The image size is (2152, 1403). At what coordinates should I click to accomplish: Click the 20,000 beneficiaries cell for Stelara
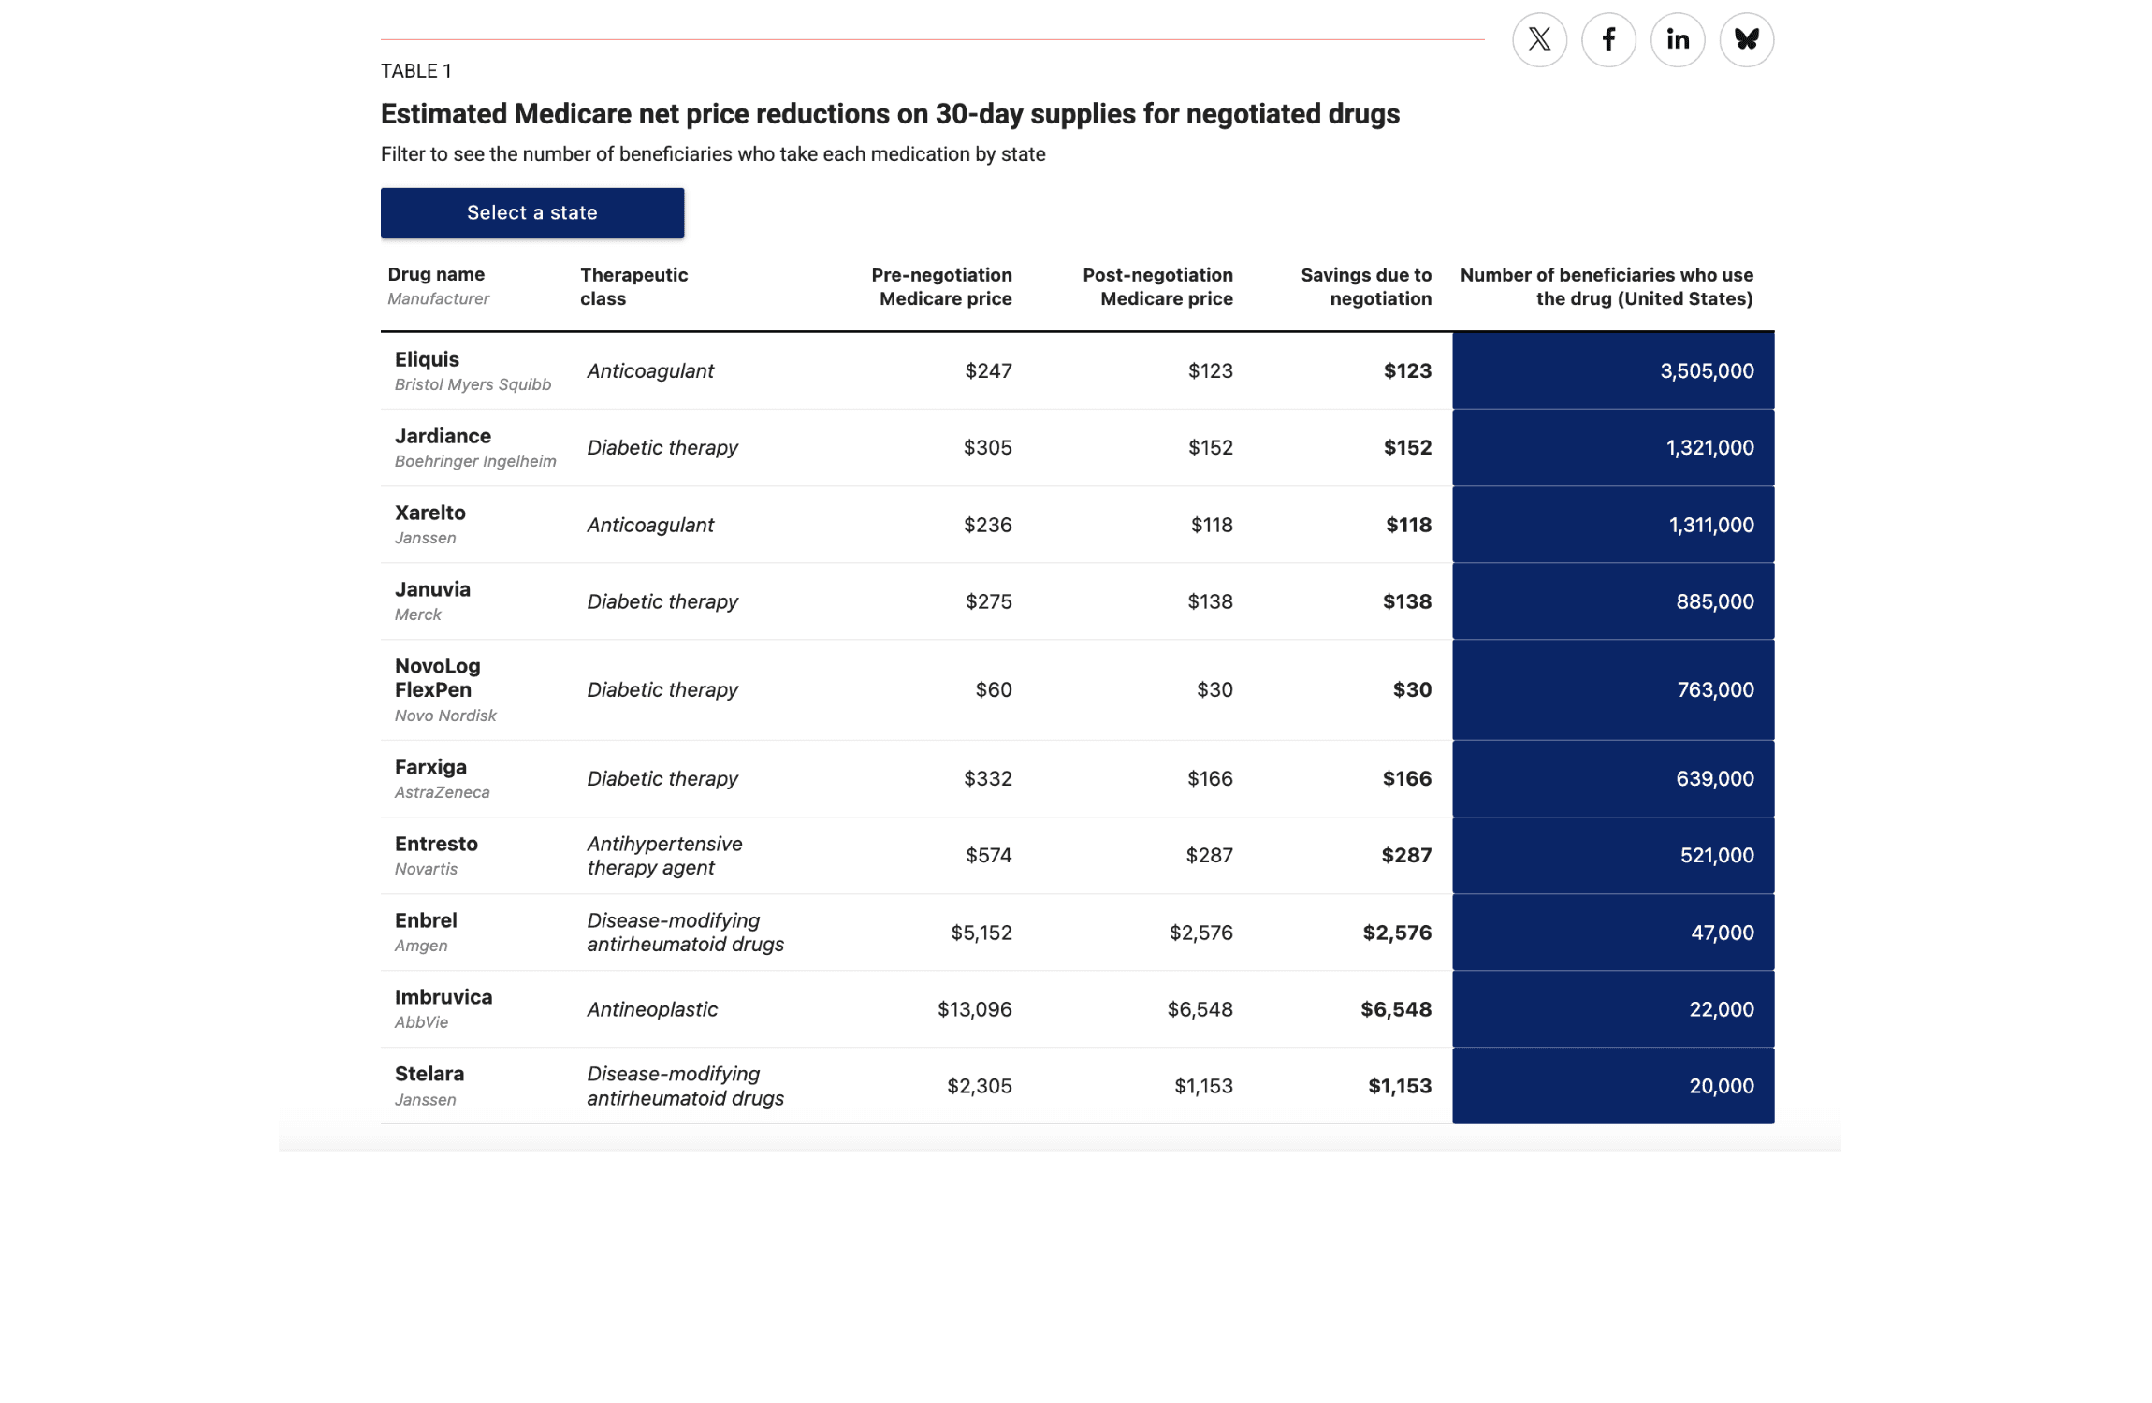(1613, 1086)
